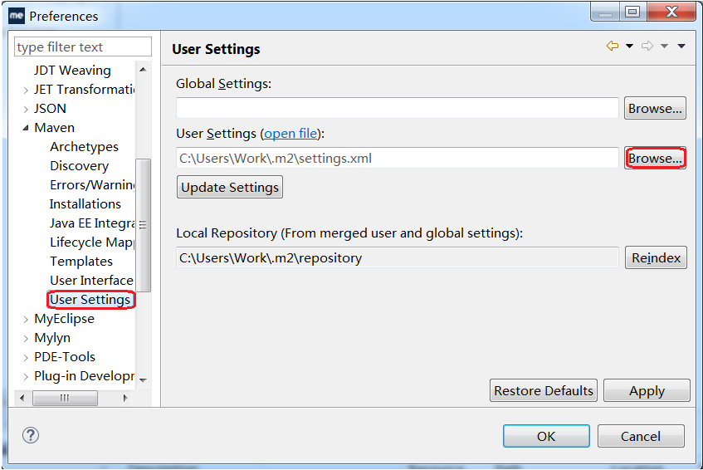Click the MyEclipse icon in title bar
The image size is (703, 470).
pos(17,16)
